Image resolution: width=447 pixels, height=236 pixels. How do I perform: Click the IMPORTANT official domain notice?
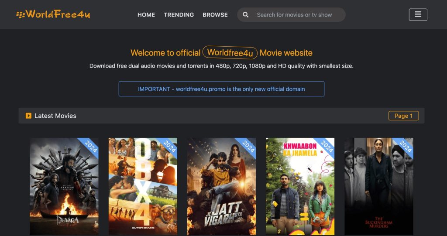pyautogui.click(x=221, y=89)
